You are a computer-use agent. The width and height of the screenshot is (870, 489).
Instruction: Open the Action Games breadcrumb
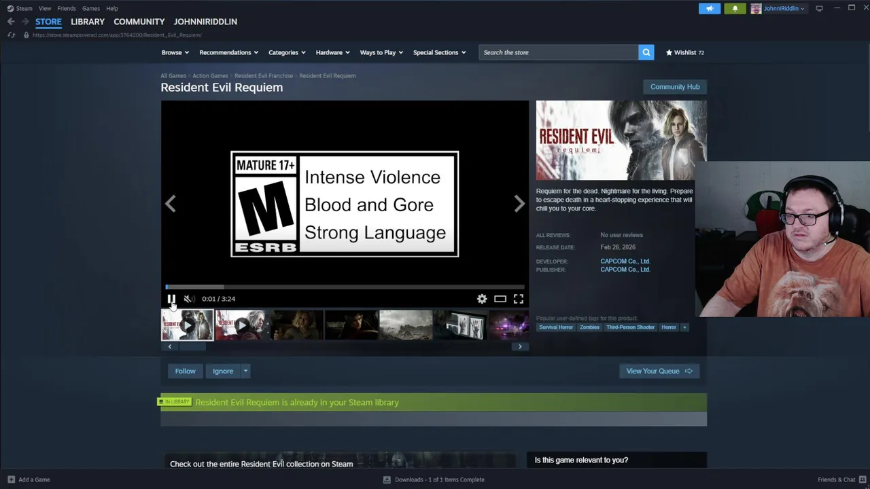coord(210,75)
